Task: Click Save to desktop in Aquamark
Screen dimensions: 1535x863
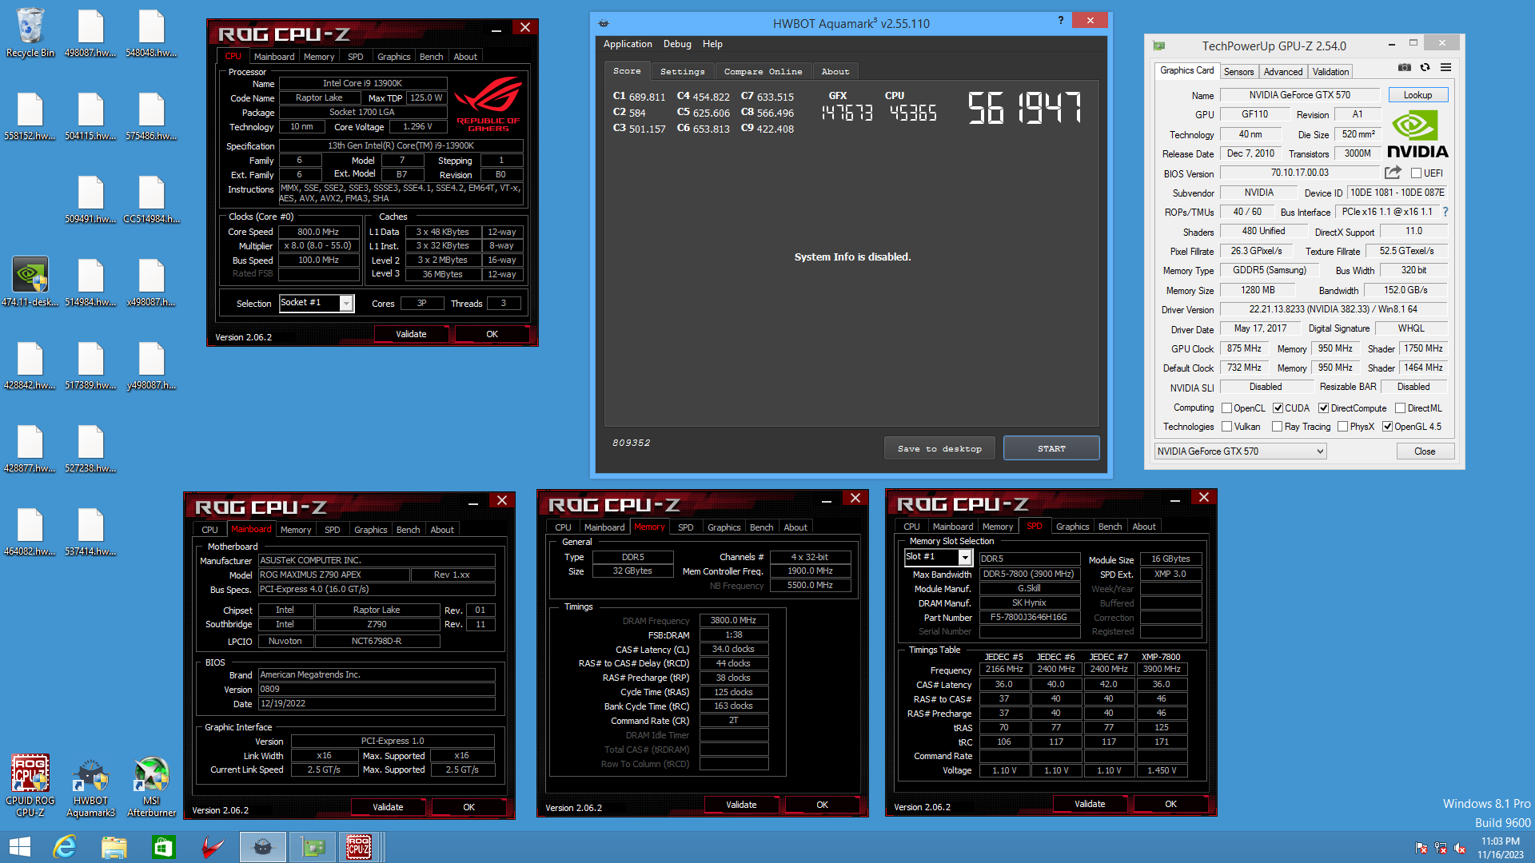Action: [939, 448]
